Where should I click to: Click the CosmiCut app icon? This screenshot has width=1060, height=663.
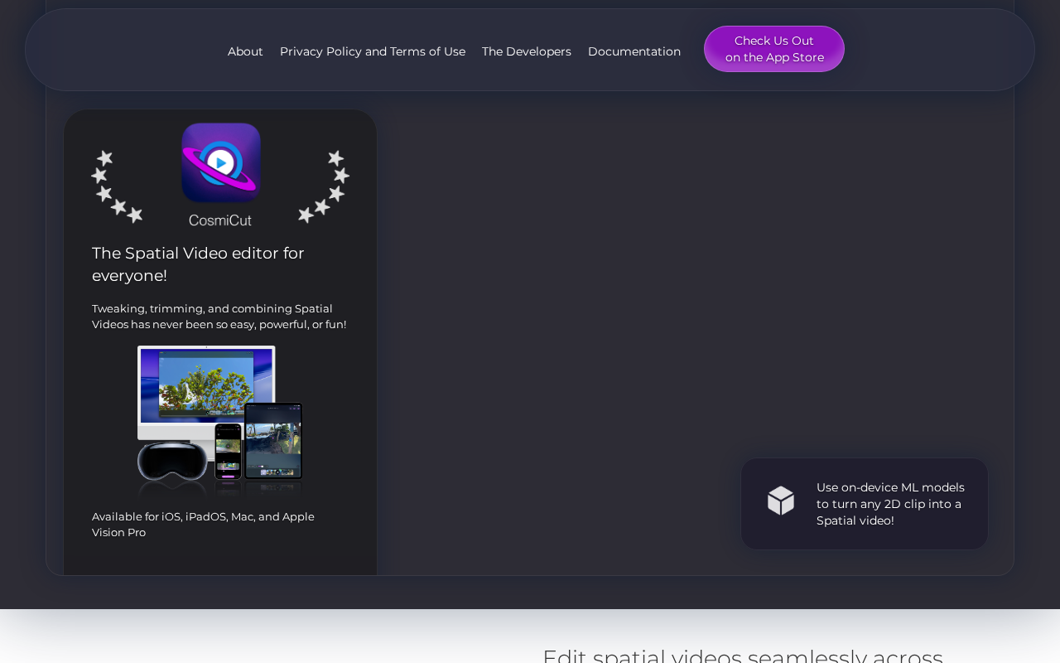[x=221, y=162]
